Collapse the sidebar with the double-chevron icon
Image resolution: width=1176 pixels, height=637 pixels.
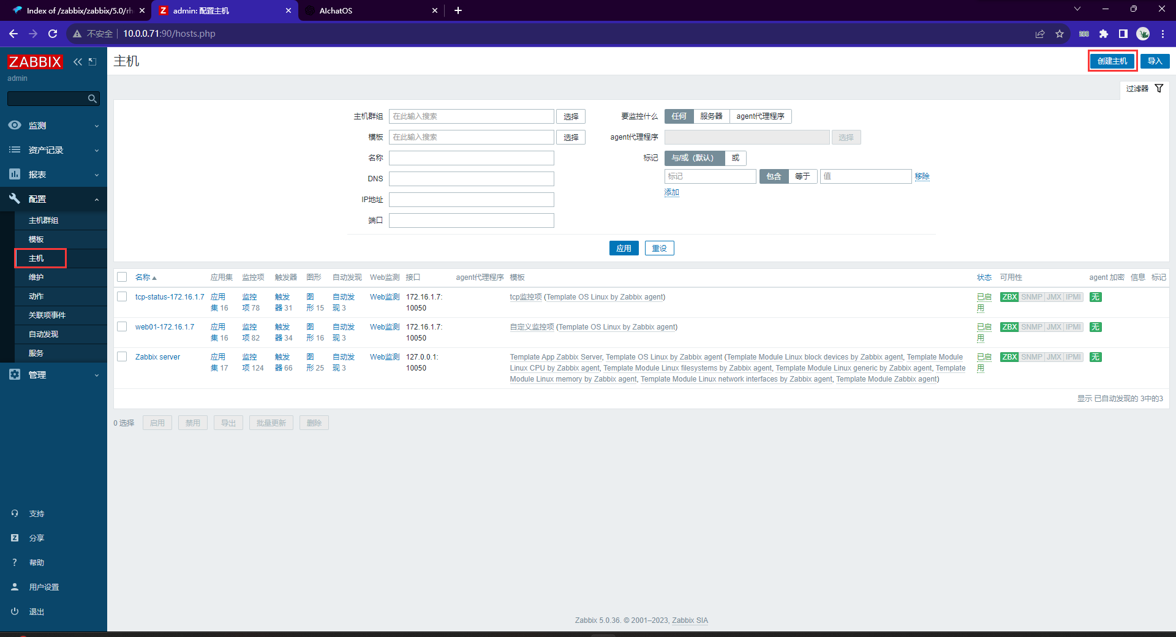click(x=78, y=62)
